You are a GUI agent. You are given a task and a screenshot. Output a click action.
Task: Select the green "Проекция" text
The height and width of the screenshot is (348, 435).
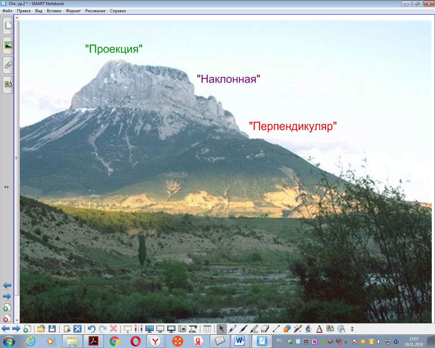(x=114, y=49)
